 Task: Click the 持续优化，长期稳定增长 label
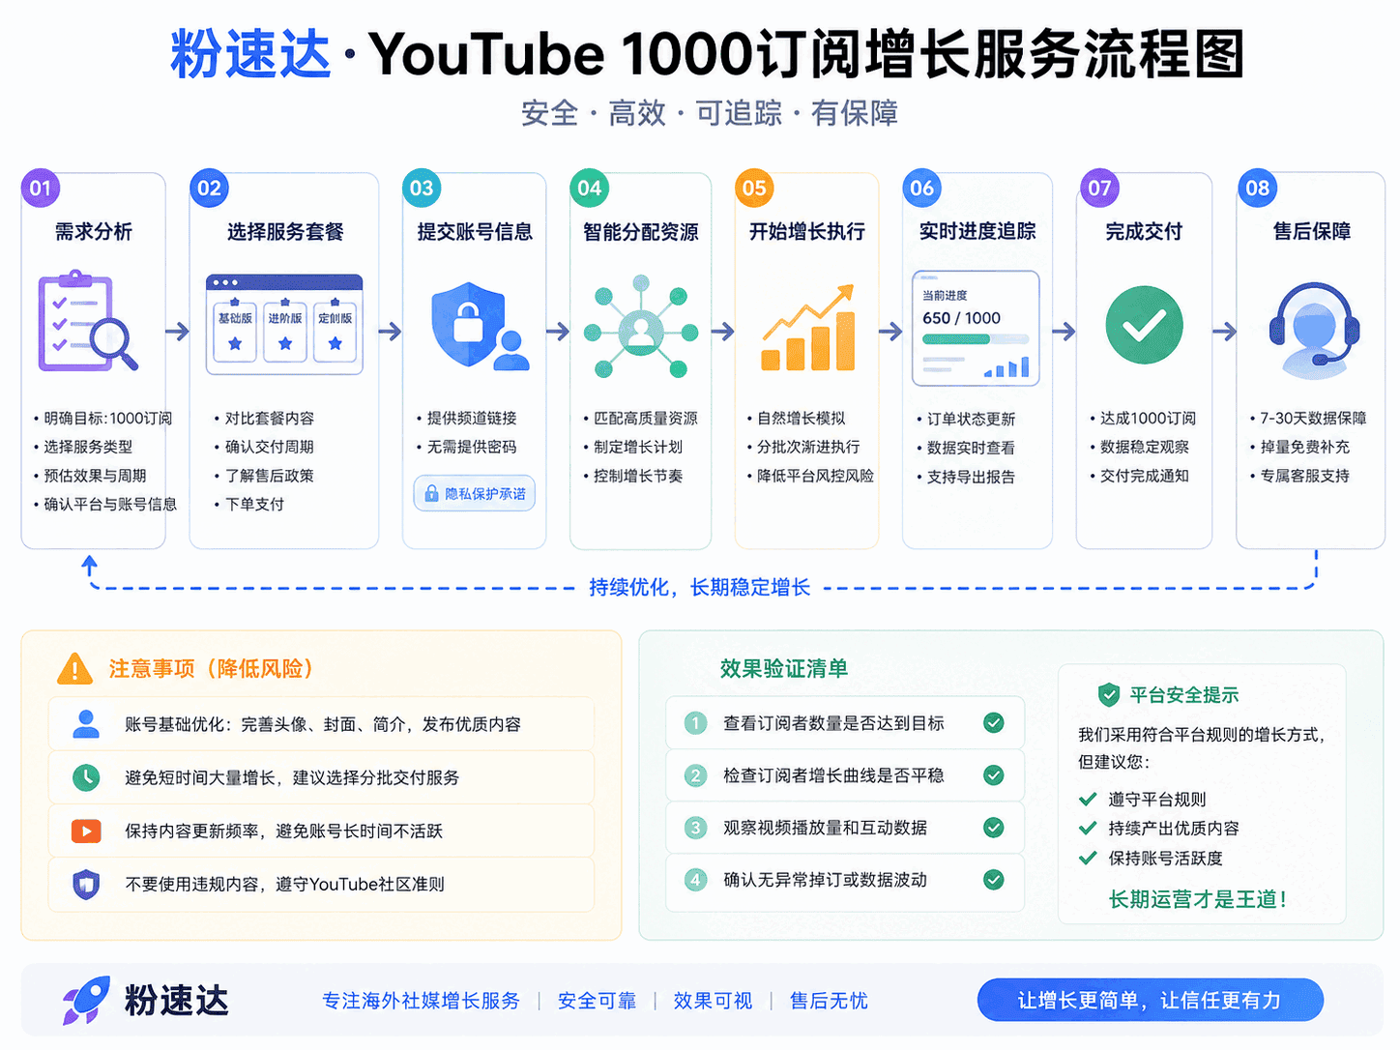coord(699,587)
